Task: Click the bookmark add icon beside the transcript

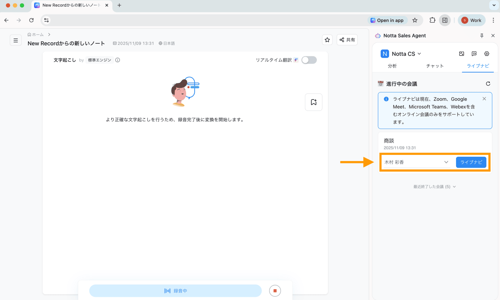Action: click(x=314, y=102)
